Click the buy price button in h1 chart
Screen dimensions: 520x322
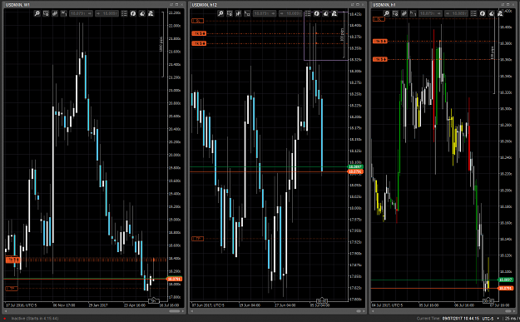(x=456, y=13)
